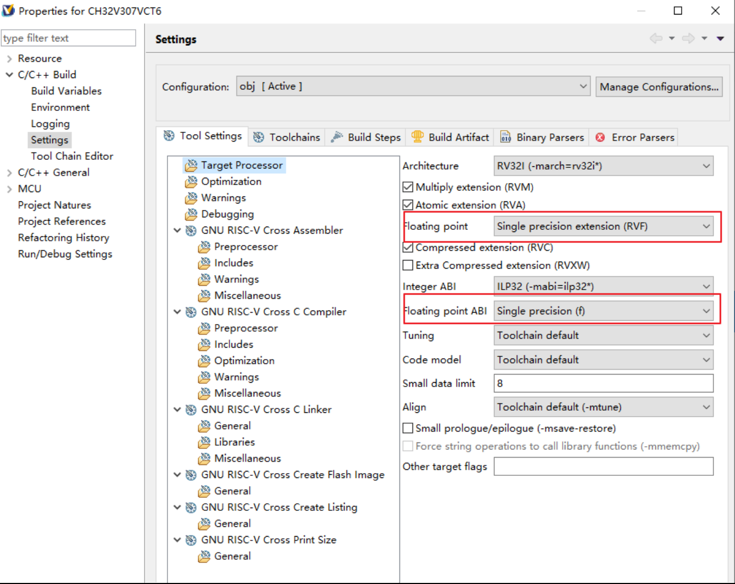Select Run/Debug Settings in the sidebar
735x584 pixels.
click(x=65, y=254)
